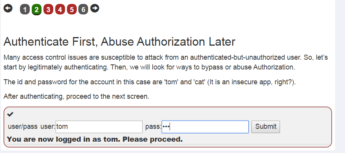Image resolution: width=345 pixels, height=153 pixels.
Task: Open red lesson page 4
Action: pos(60,10)
